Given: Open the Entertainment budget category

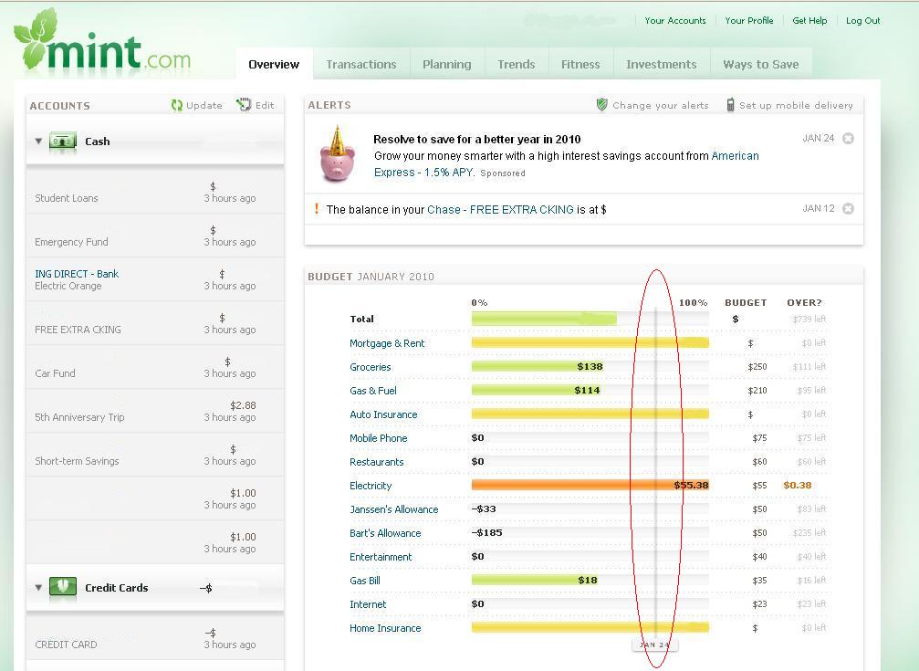Looking at the screenshot, I should click(x=381, y=557).
